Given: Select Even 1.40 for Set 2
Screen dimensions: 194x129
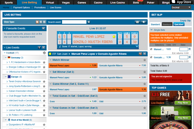Looking at the screenshot, I should pos(73,101).
